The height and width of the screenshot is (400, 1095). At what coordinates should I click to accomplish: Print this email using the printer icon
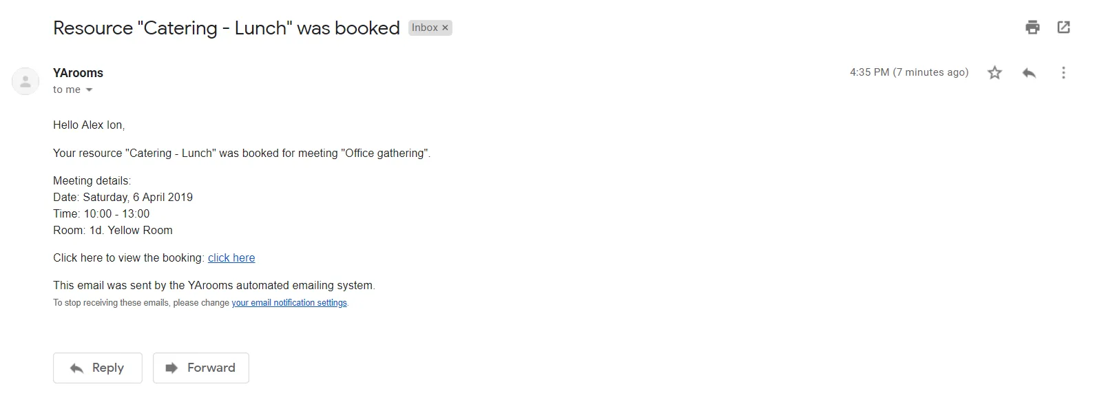coord(1032,28)
